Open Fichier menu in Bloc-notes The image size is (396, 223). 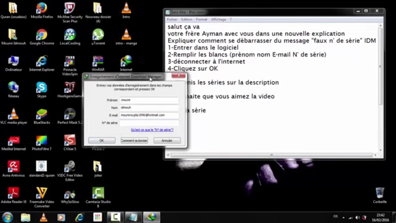(x=172, y=19)
